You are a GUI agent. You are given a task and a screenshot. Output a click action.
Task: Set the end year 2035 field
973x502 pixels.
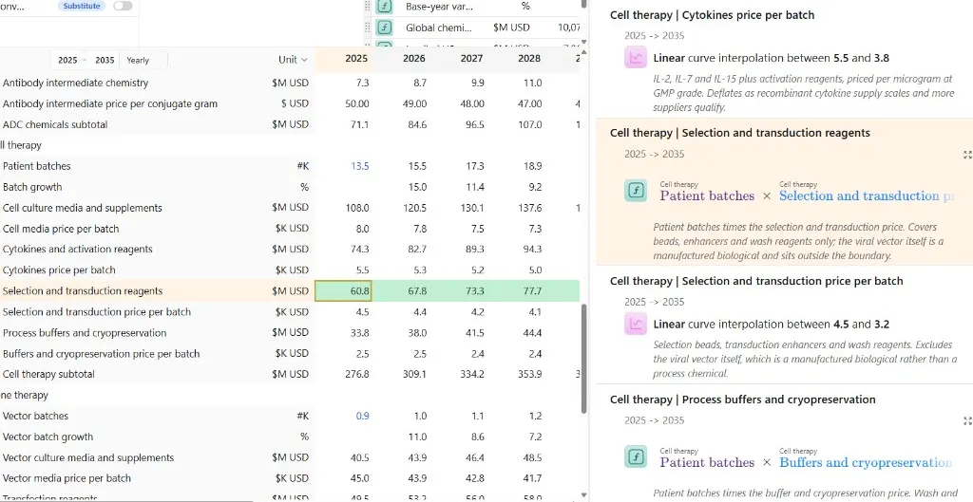pos(105,60)
